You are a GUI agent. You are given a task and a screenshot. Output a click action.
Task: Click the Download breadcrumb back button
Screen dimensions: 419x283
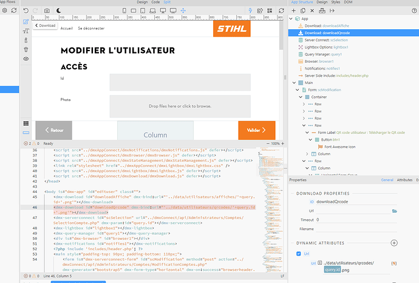click(46, 26)
